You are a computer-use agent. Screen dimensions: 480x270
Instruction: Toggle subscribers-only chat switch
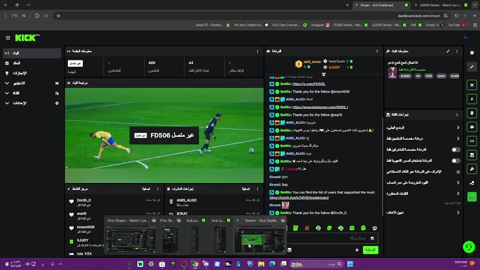(456, 150)
